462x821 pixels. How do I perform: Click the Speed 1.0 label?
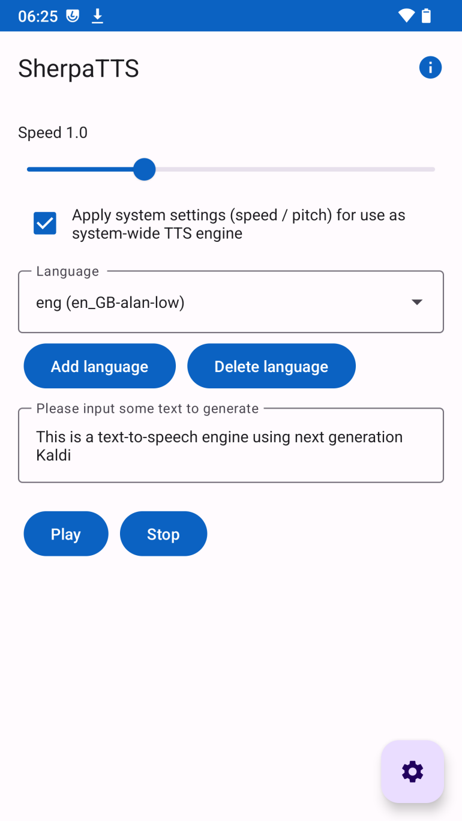click(x=53, y=132)
